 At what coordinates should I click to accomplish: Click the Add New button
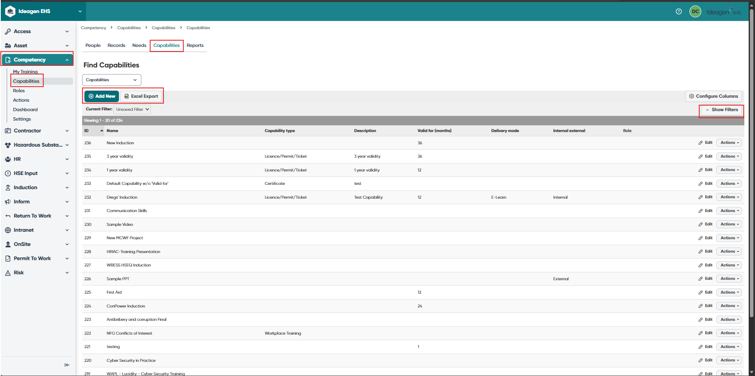coord(101,96)
